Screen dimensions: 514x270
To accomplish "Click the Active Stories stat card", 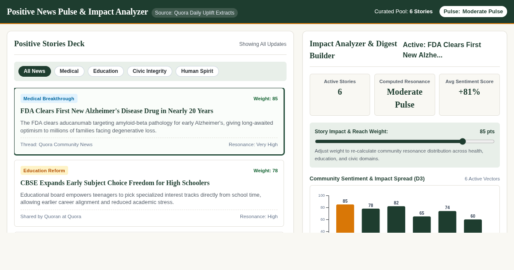I will 340,95.
